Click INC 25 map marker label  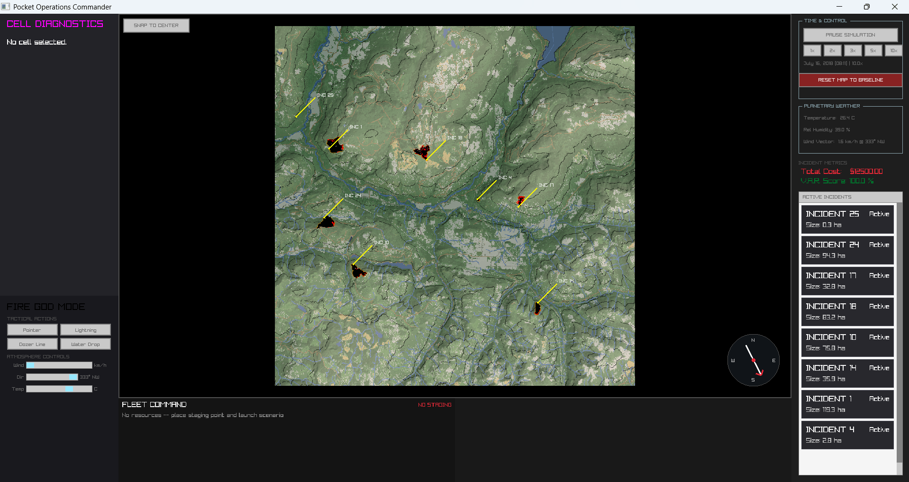click(325, 95)
